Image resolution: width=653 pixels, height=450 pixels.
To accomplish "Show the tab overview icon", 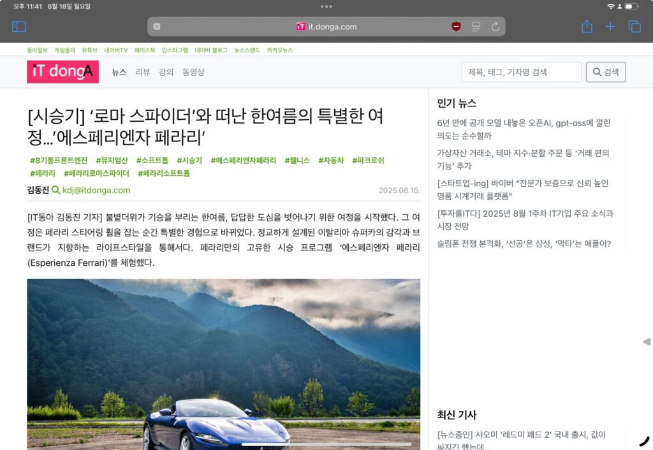I will pos(635,27).
